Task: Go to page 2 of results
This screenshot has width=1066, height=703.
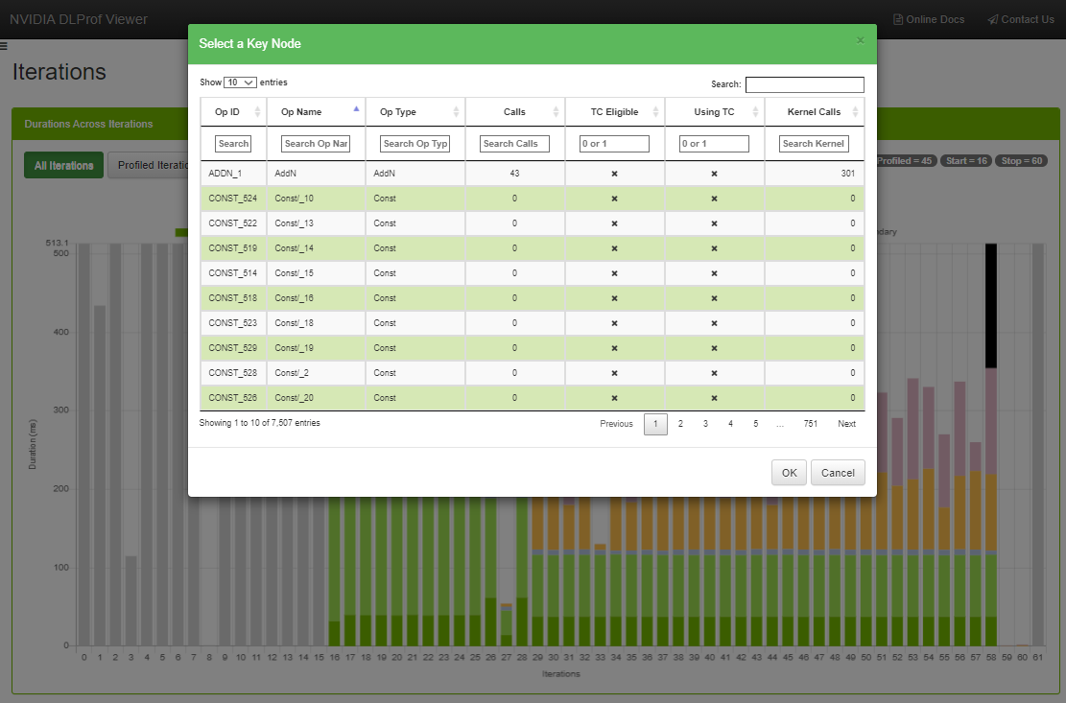Action: [x=680, y=424]
